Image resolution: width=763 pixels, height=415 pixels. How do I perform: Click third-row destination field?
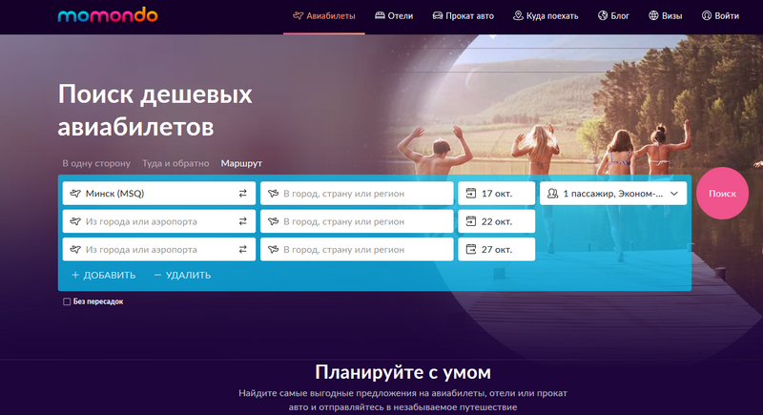pyautogui.click(x=357, y=249)
